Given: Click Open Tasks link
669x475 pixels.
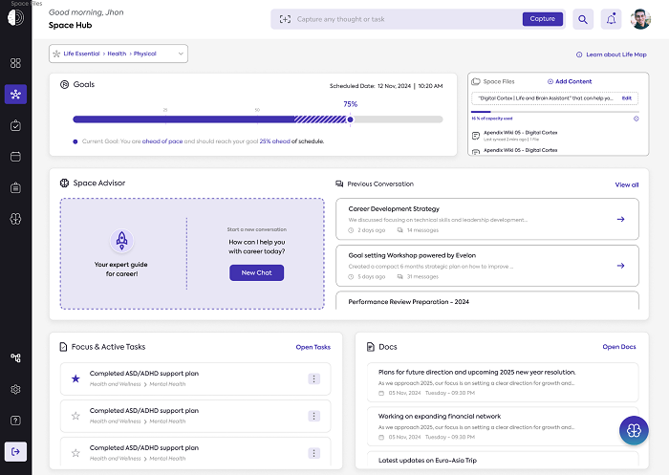Looking at the screenshot, I should point(313,347).
